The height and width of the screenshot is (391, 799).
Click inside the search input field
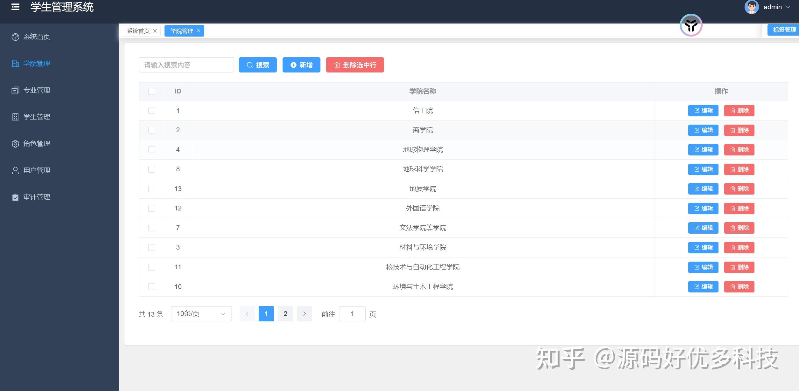click(x=186, y=65)
